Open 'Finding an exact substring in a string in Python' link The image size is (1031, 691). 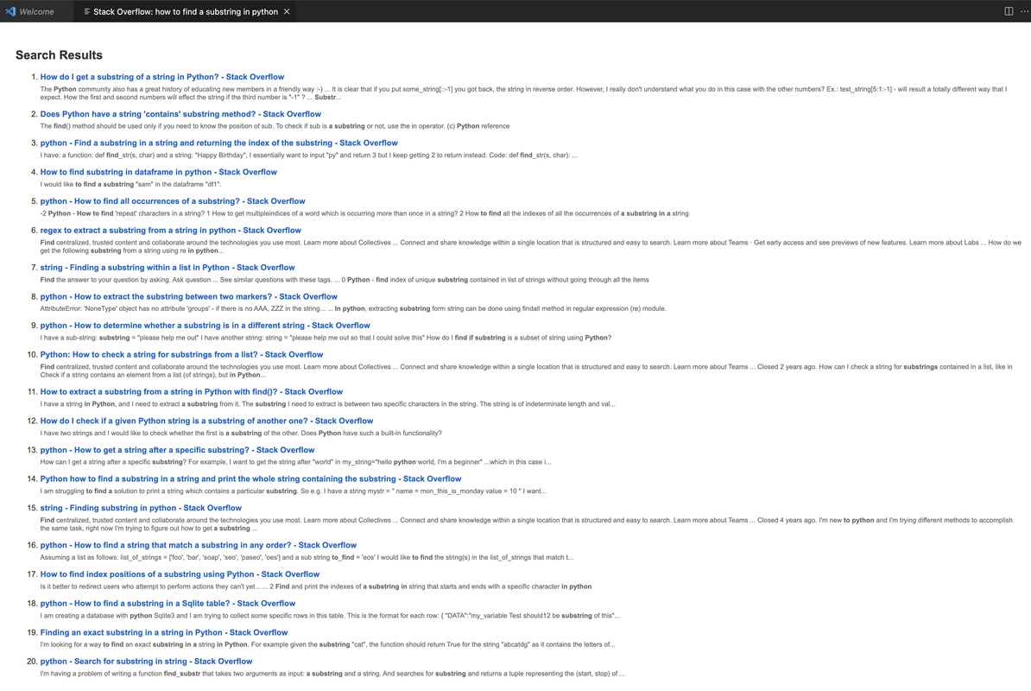[164, 632]
